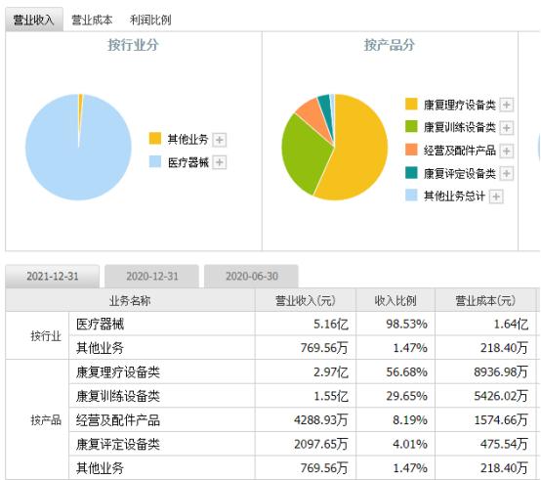Click the light blue 医疗器械 legend swatch
The height and width of the screenshot is (480, 541).
tap(155, 161)
